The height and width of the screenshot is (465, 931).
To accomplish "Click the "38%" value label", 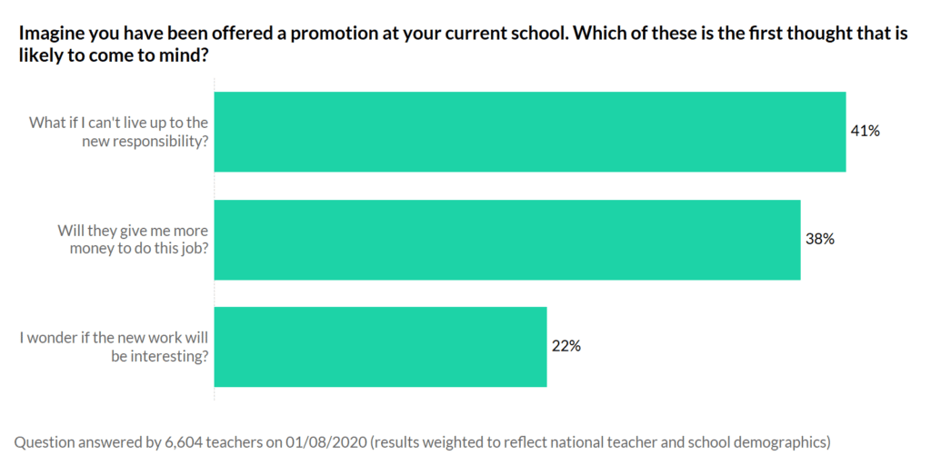I will point(819,240).
